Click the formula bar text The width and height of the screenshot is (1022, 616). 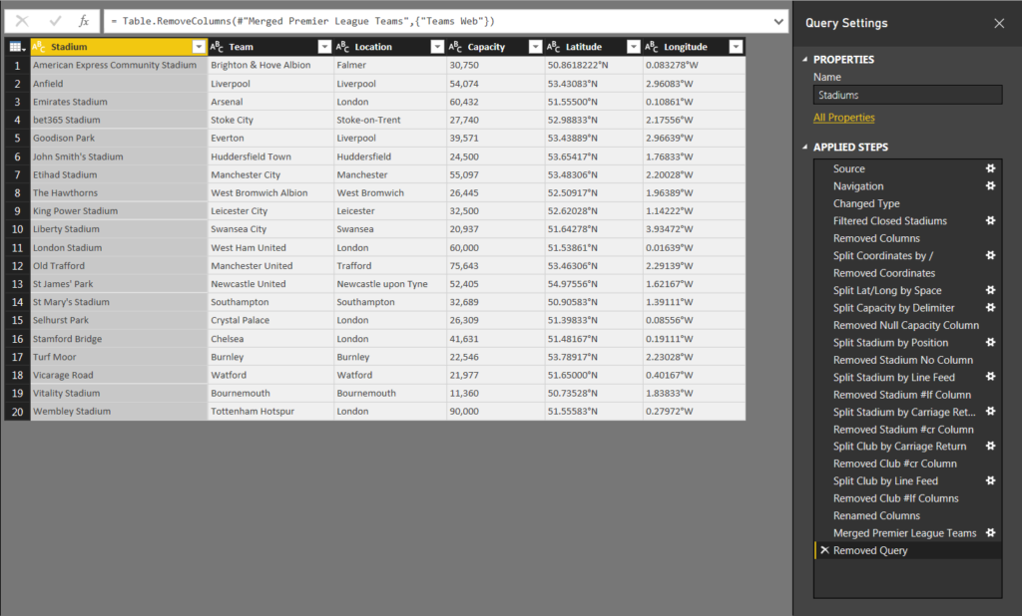tap(303, 22)
